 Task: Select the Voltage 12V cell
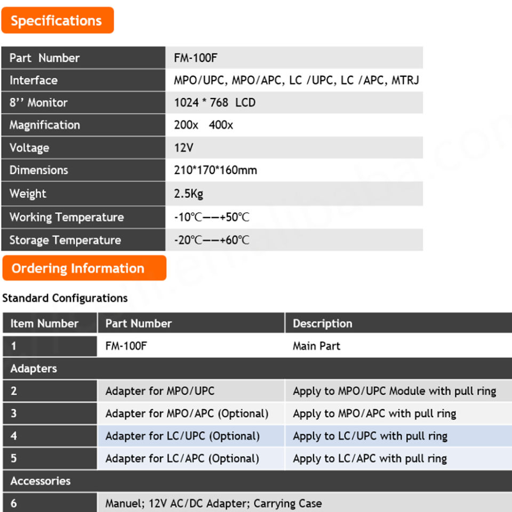coord(294,148)
